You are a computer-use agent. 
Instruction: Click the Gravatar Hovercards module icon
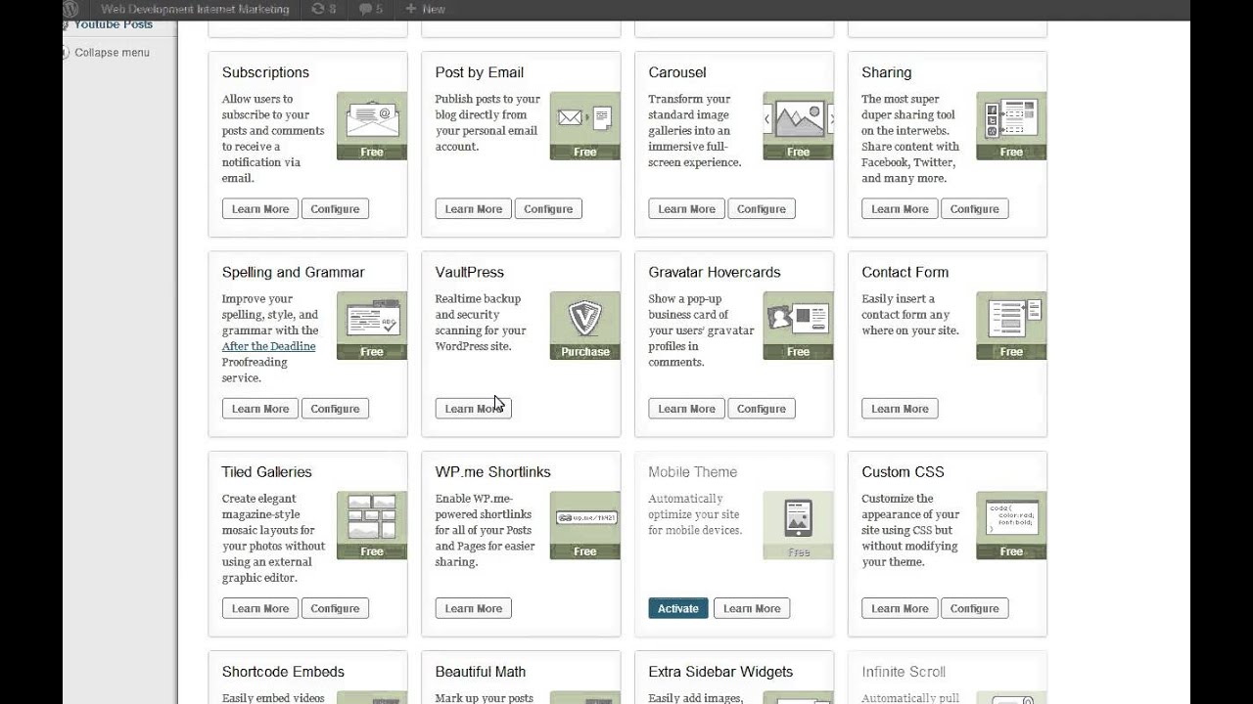pos(799,326)
